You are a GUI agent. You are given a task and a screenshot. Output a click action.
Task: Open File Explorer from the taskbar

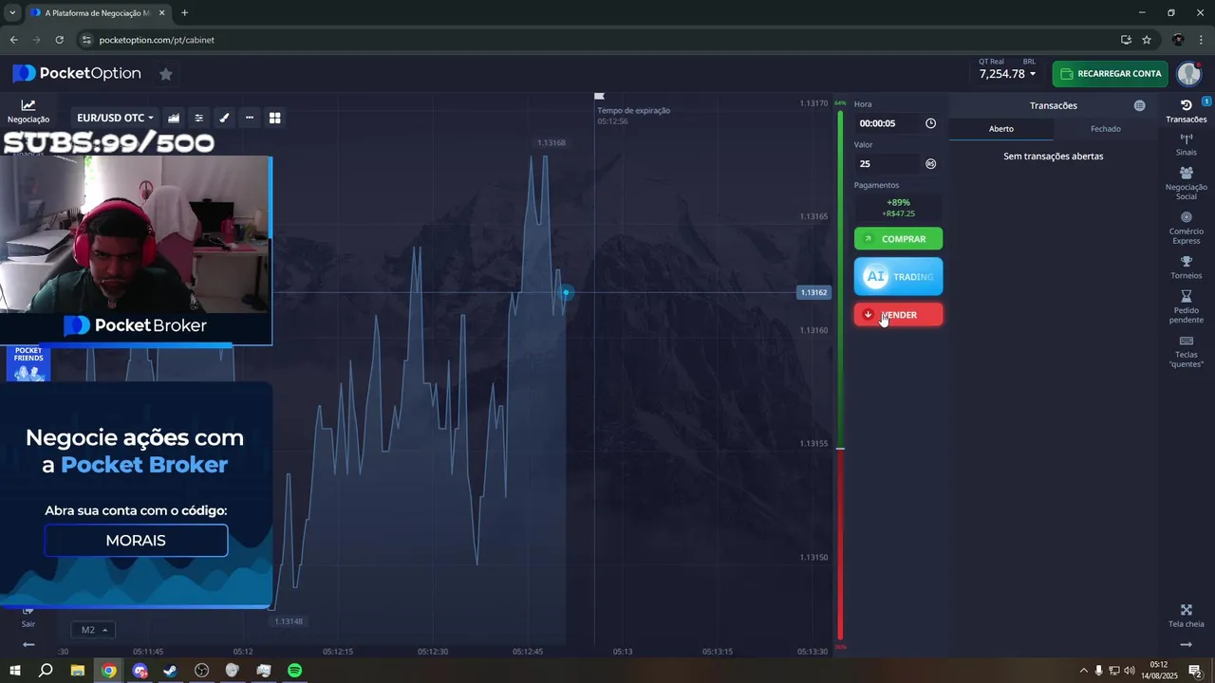78,671
